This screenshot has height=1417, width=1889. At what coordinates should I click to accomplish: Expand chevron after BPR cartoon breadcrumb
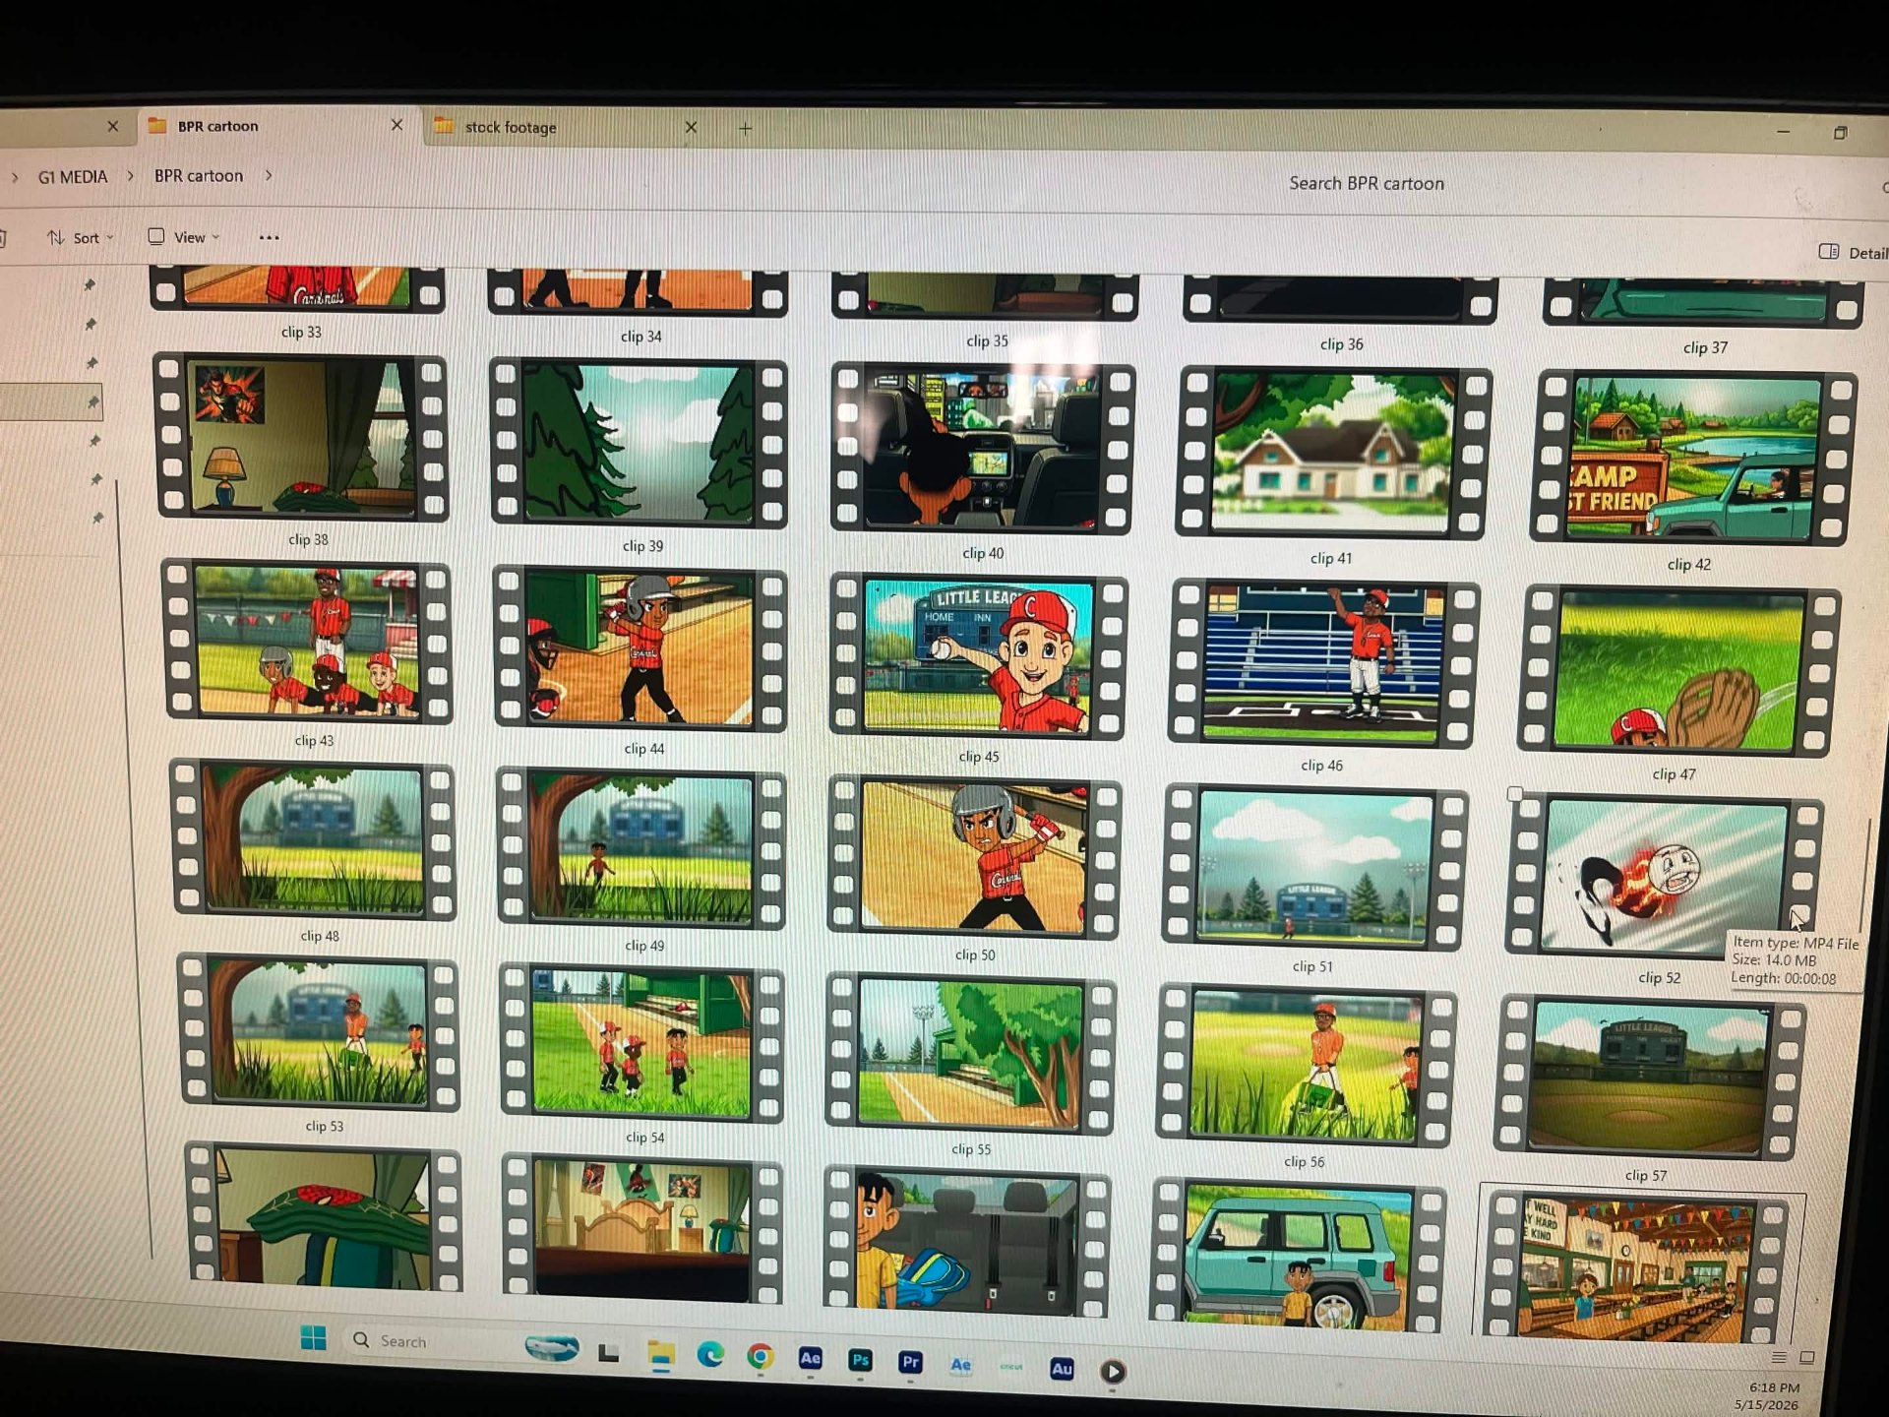point(268,175)
